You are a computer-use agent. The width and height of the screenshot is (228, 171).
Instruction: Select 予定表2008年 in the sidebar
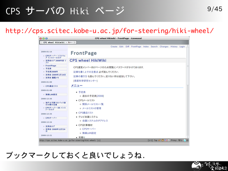52,72
